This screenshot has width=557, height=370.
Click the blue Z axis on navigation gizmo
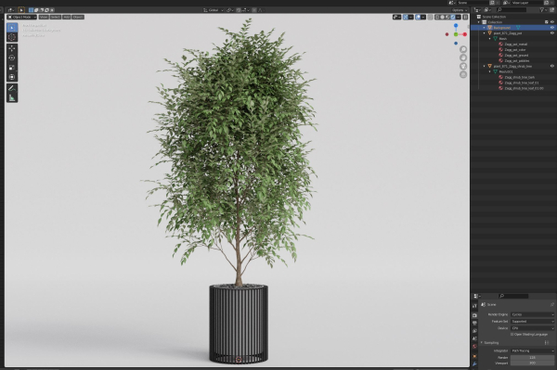point(456,26)
